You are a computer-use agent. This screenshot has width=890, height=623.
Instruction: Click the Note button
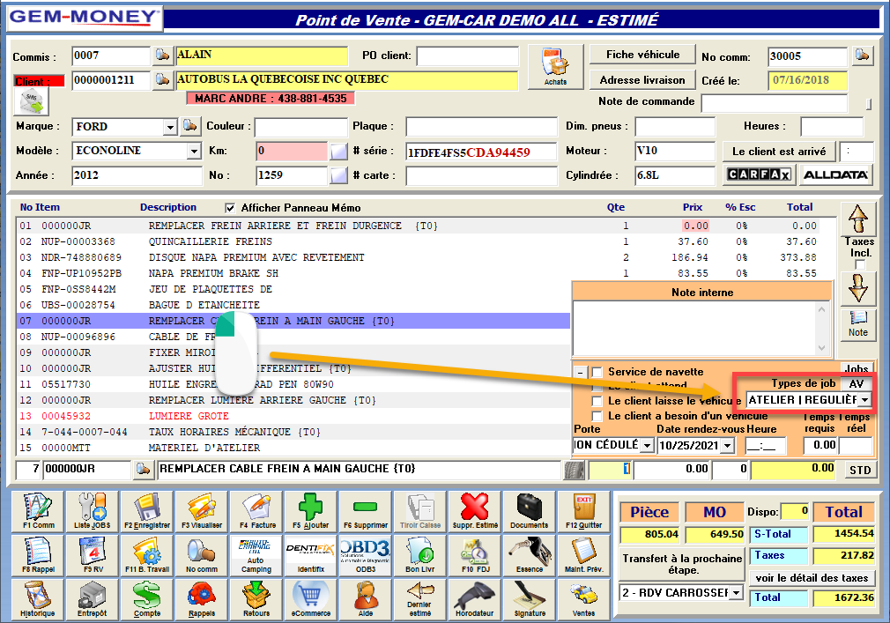pyautogui.click(x=858, y=324)
